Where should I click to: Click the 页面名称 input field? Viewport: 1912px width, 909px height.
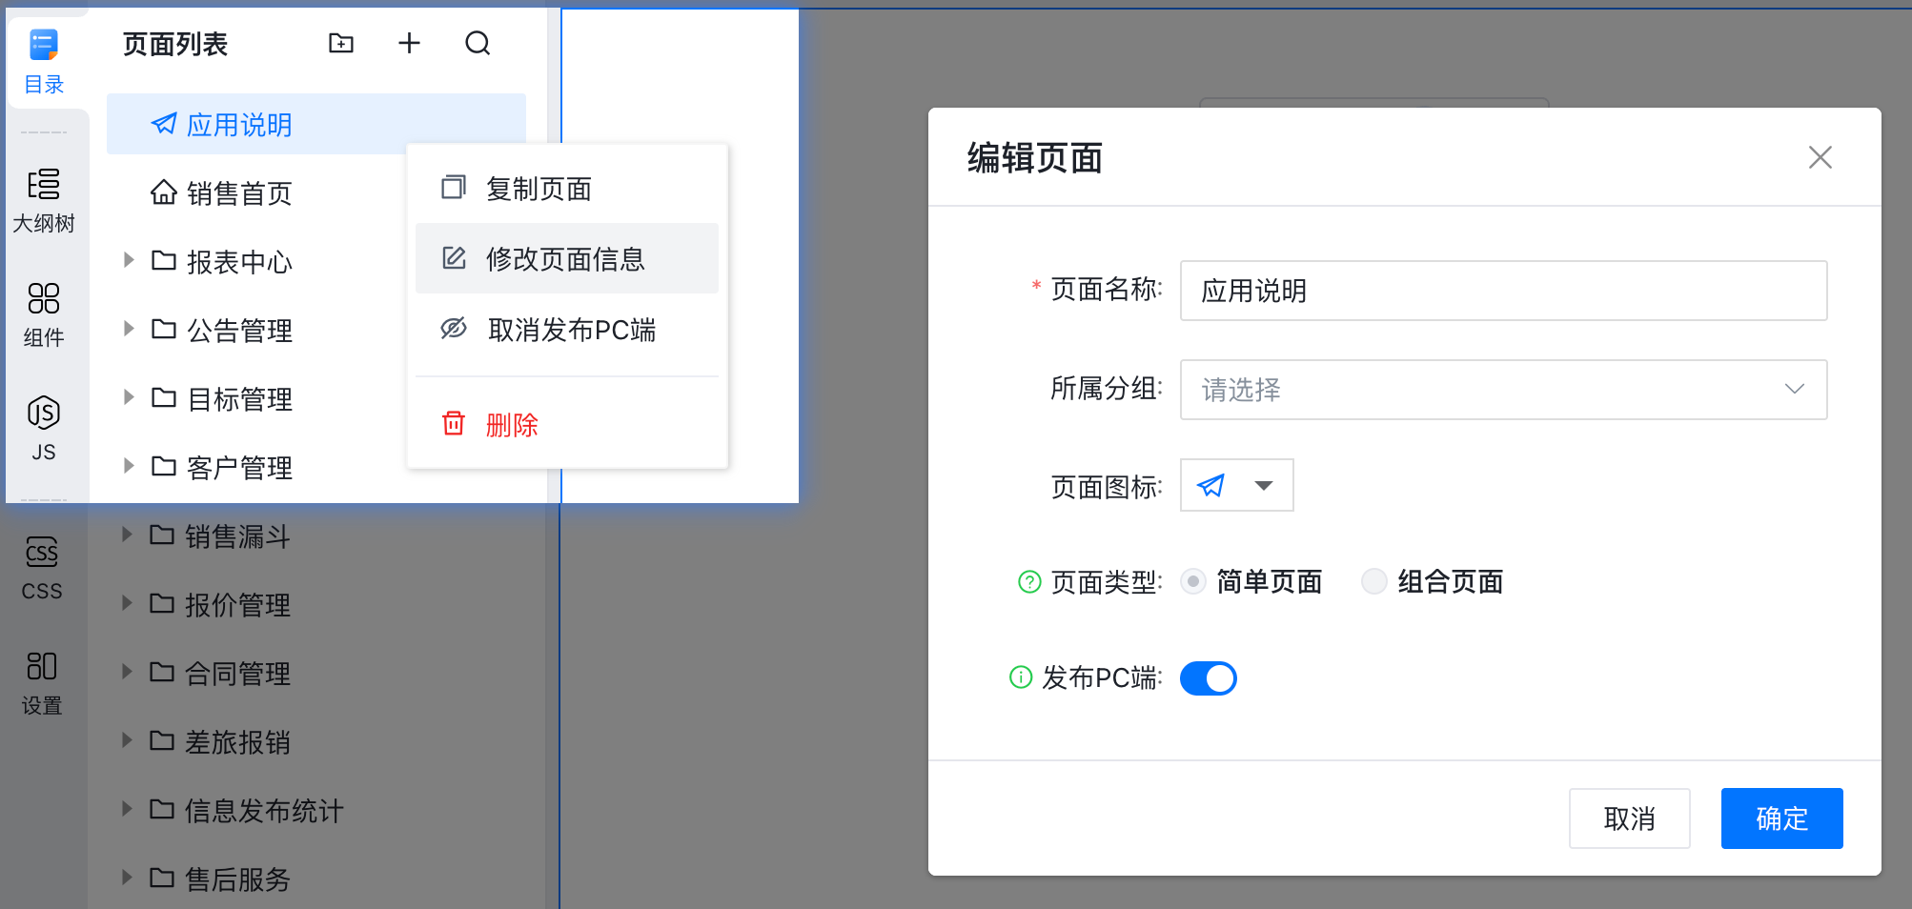point(1503,291)
